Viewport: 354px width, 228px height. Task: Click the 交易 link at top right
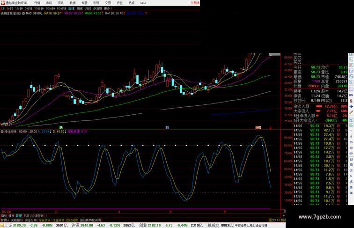point(195,3)
